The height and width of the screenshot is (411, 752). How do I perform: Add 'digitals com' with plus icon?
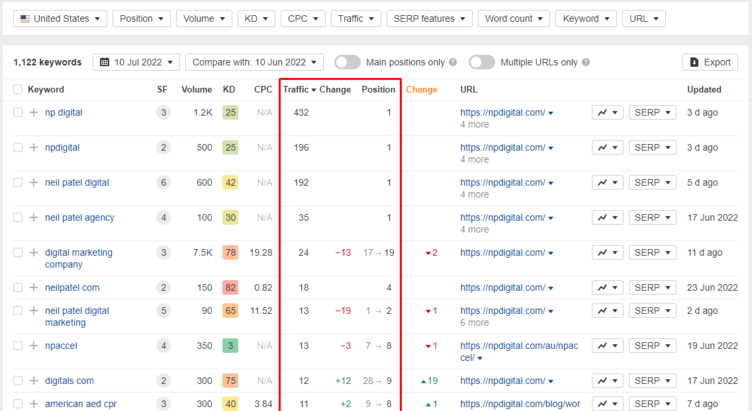point(34,381)
